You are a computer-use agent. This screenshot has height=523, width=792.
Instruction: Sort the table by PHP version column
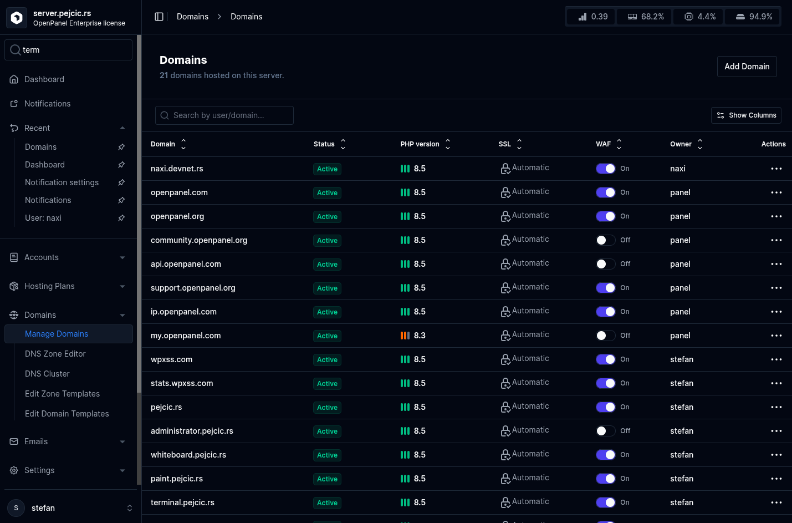point(426,144)
